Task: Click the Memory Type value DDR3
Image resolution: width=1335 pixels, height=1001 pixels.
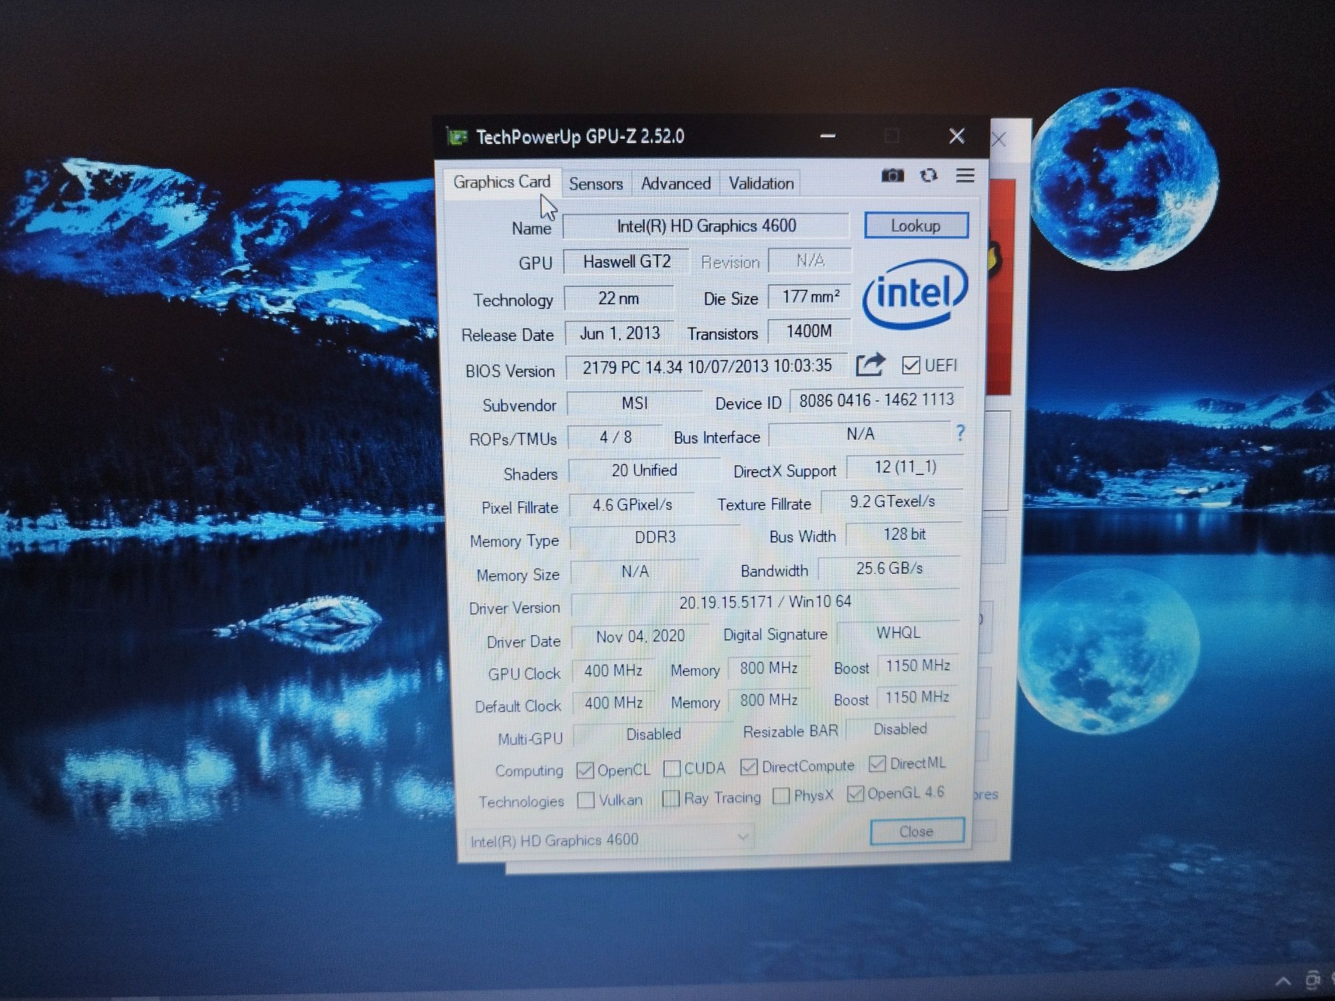Action: (655, 537)
